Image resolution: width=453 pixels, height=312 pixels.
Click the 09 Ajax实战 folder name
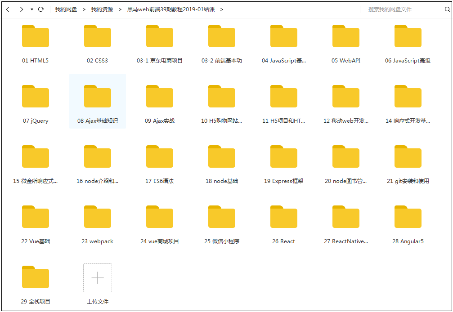pos(160,121)
